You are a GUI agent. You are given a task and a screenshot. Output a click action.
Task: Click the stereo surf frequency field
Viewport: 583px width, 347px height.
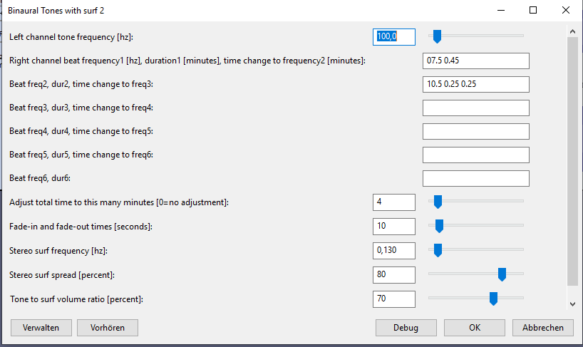[393, 250]
